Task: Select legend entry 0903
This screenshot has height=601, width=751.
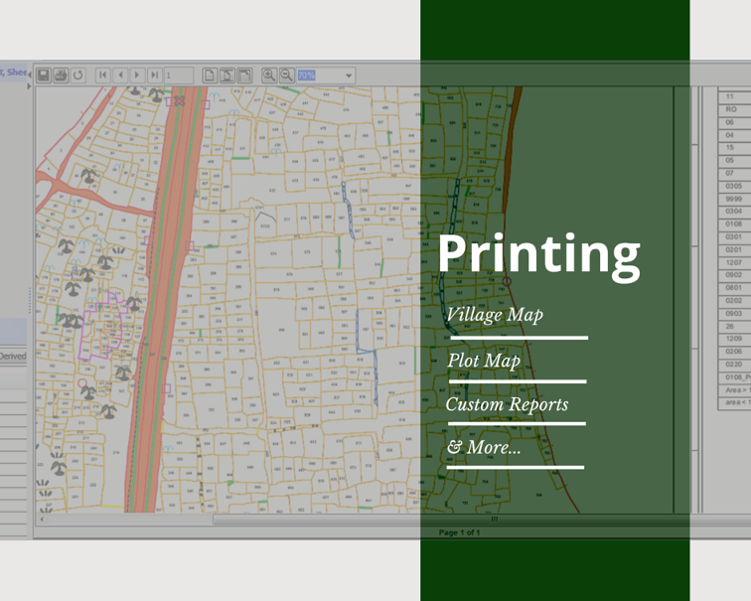Action: coord(733,313)
